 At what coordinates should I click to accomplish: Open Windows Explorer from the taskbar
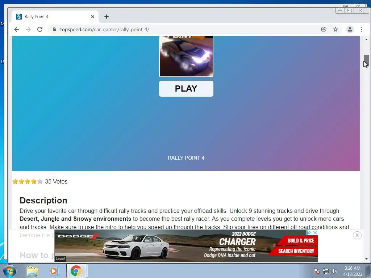coord(32,271)
